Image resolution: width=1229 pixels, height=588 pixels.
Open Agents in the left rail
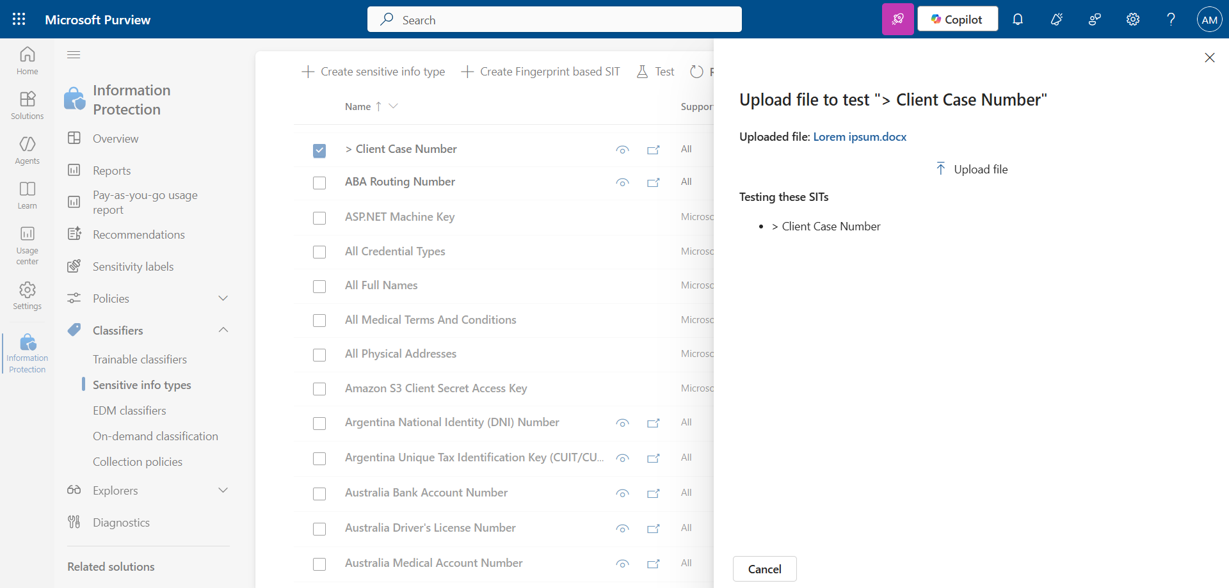pos(28,150)
